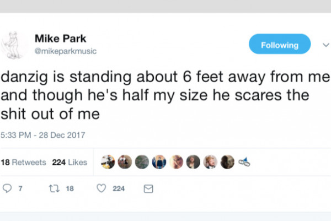This screenshot has width=331, height=221.
Task: Click the sixth liker avatar
Action: pyautogui.click(x=193, y=162)
